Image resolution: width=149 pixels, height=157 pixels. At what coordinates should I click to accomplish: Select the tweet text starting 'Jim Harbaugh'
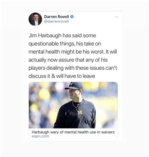tap(73, 56)
